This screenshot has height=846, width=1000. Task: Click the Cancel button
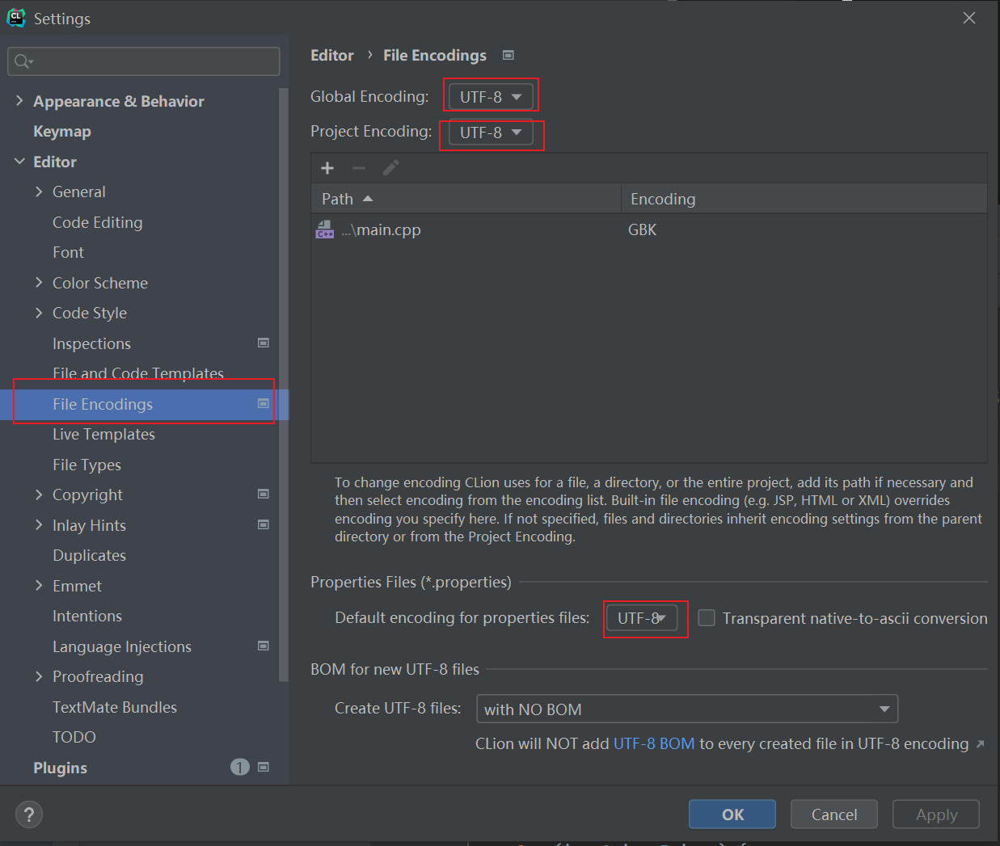834,814
